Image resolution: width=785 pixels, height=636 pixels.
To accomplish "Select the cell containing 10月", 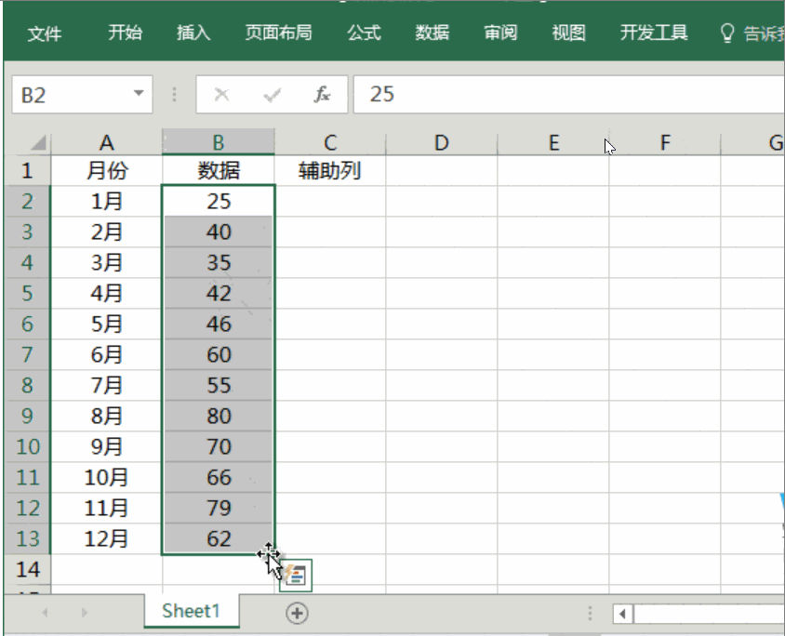I will pos(106,477).
